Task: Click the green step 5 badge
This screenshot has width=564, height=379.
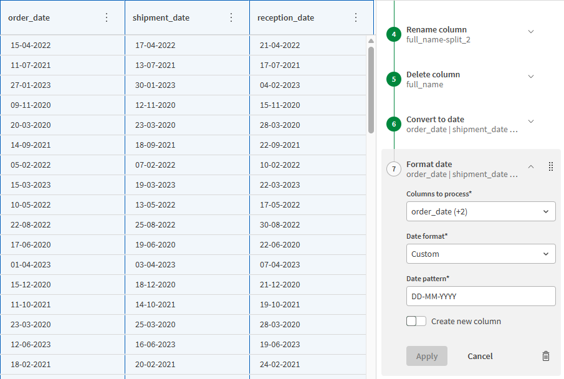Action: pos(393,79)
